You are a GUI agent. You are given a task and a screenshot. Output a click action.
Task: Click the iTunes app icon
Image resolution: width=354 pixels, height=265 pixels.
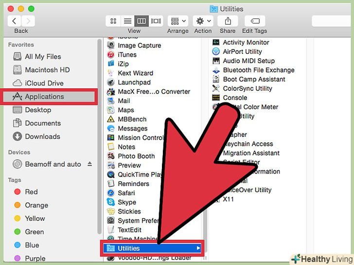point(111,54)
